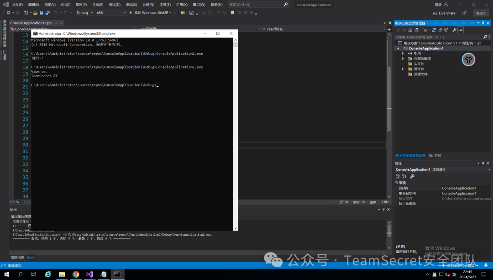The image size is (493, 280).
Task: Click the 搜索 (Ctrl+Q) search box
Action: (258, 5)
